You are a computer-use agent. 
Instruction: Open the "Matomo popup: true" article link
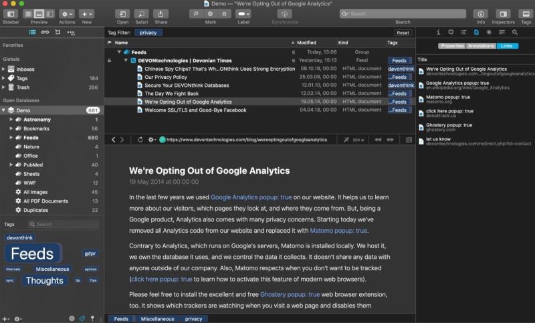coord(338,231)
